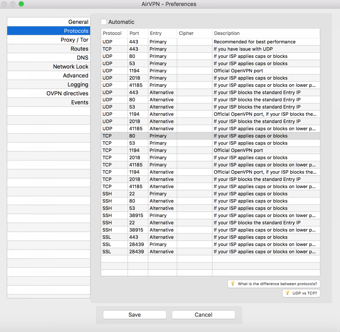Select the UDP port 53 Alternative row
340x332 pixels.
point(211,107)
